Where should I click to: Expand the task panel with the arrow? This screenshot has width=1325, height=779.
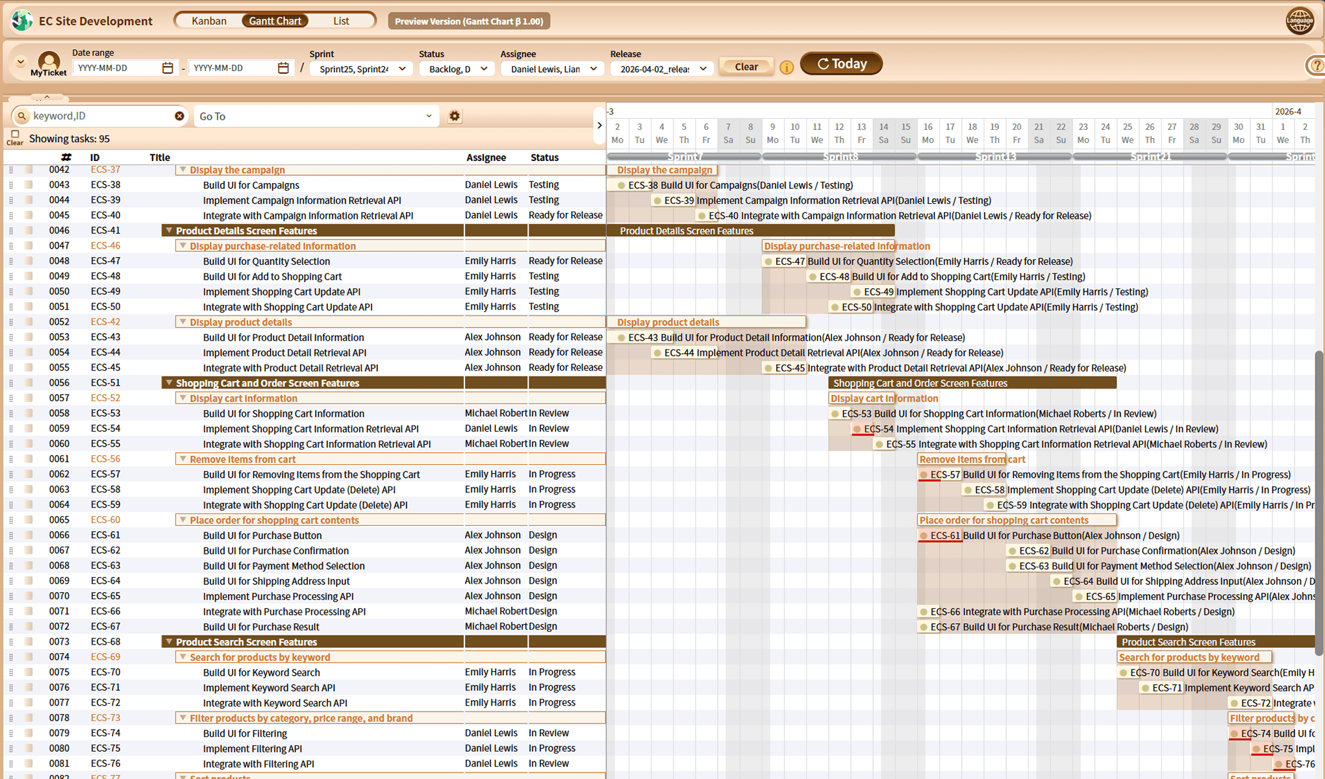click(599, 125)
